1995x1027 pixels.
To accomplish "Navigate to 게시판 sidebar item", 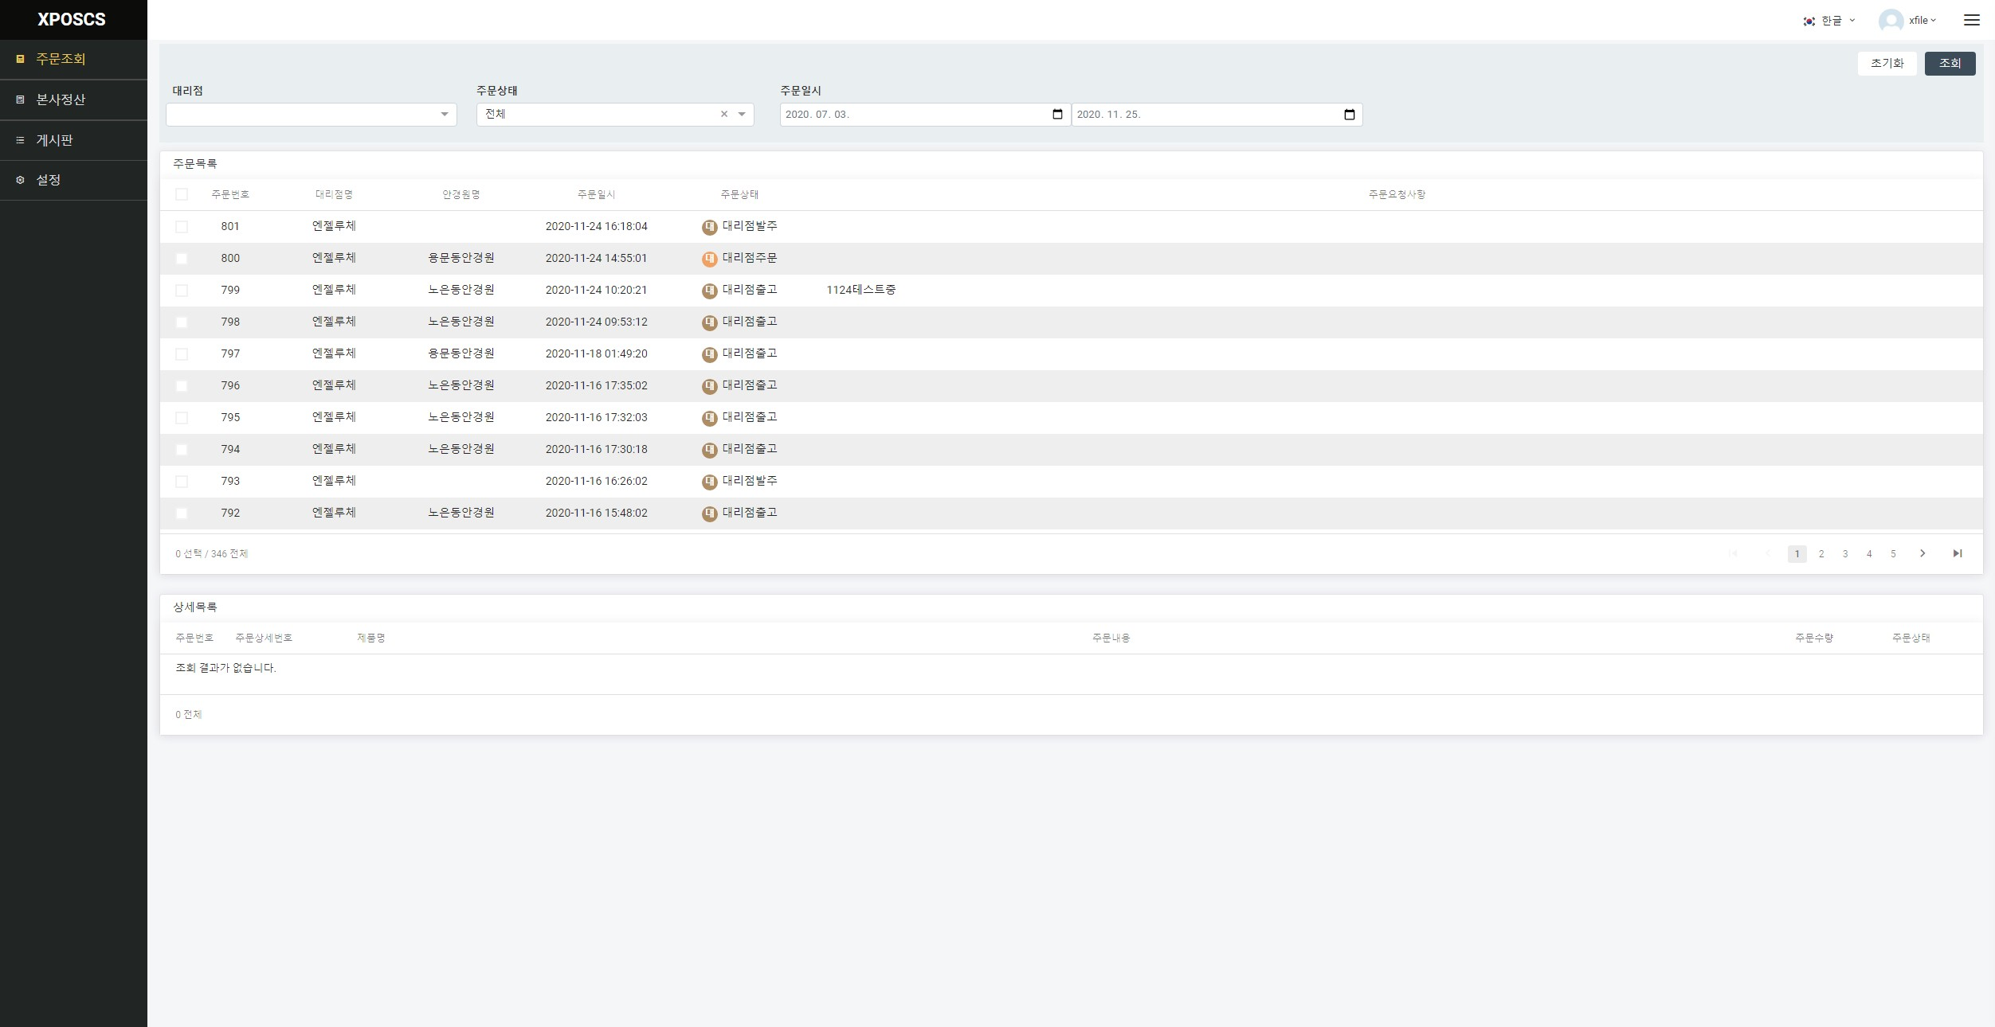I will (54, 140).
